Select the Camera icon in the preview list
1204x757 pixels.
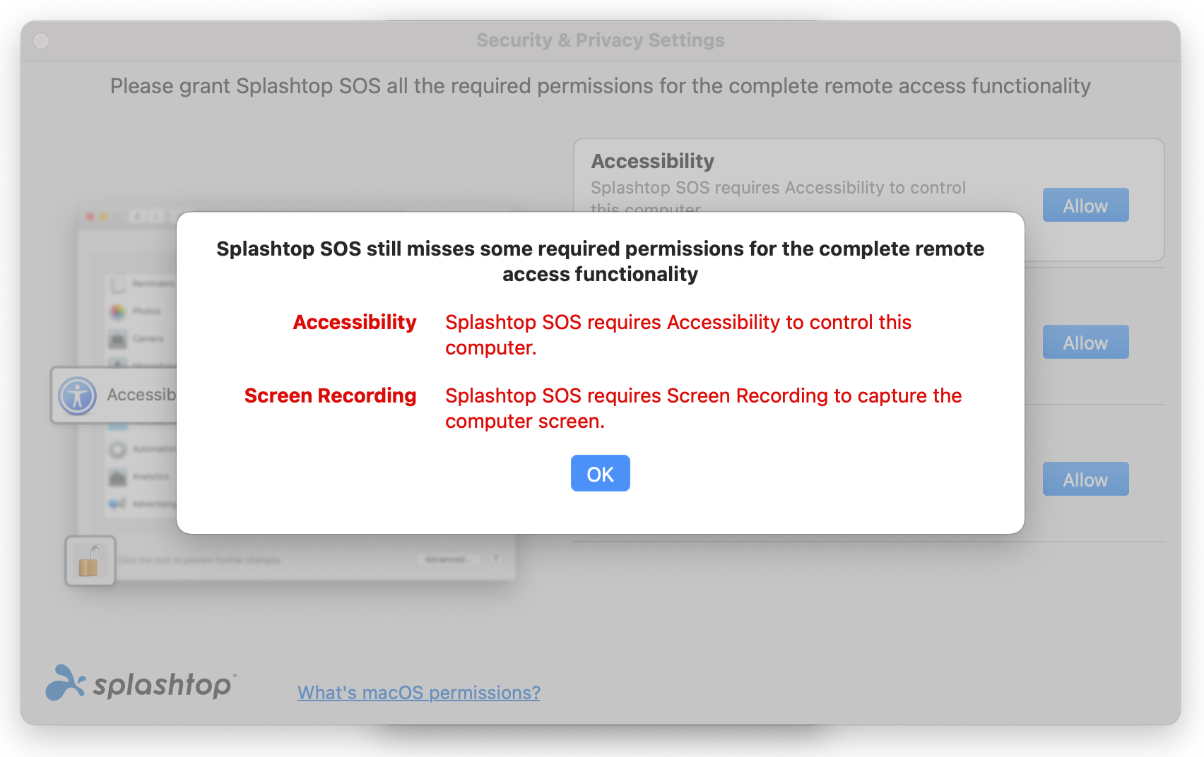(117, 339)
